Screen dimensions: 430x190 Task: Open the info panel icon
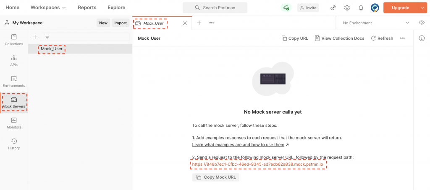click(x=422, y=38)
